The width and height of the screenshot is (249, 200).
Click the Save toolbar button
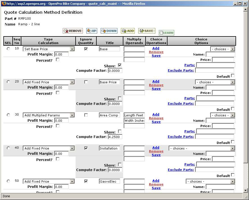coord(146,31)
